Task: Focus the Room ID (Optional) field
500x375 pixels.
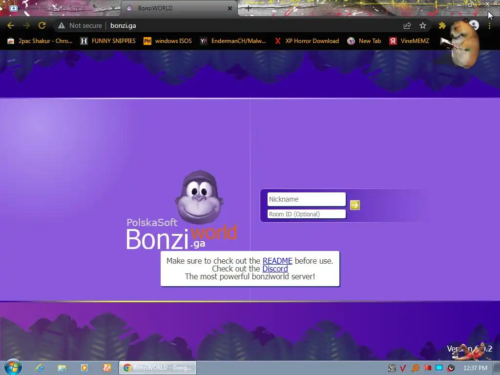Action: tap(307, 214)
